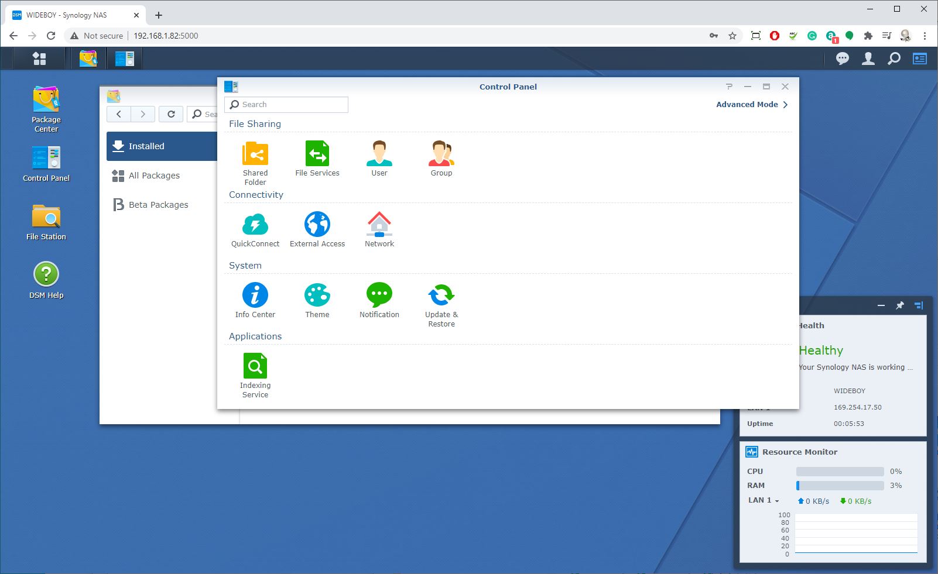This screenshot has width=938, height=574.
Task: Click the Uptime value 00:05:53
Action: pyautogui.click(x=849, y=424)
